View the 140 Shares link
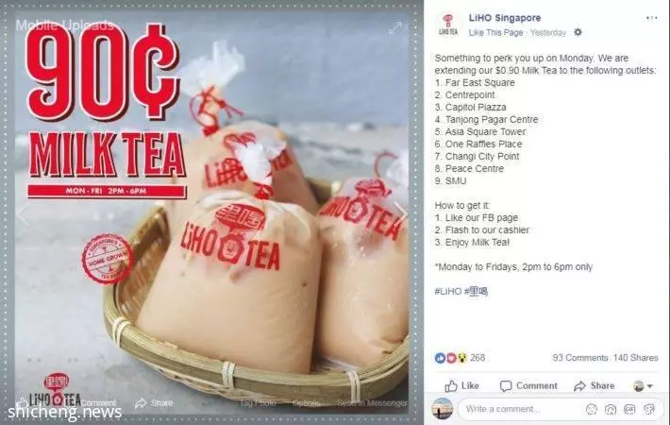This screenshot has height=425, width=670. coord(635,357)
